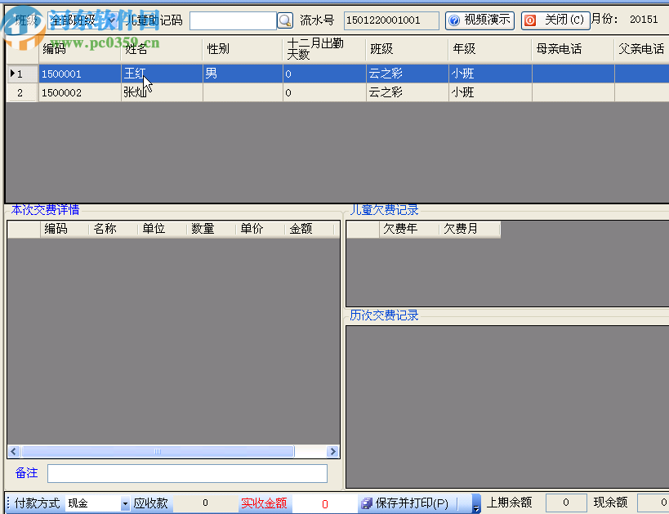Click the 欠费年 column header
669x514 pixels.
(x=409, y=230)
